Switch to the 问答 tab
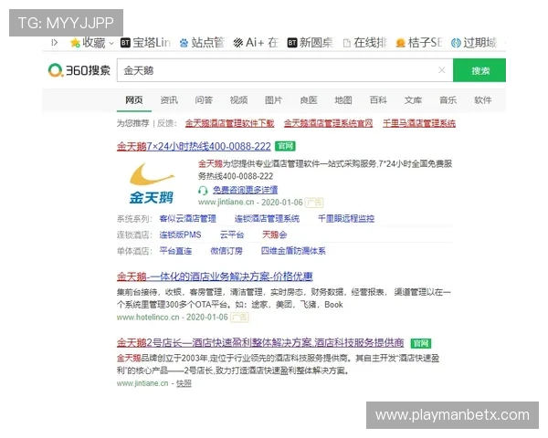548x438 pixels. pyautogui.click(x=204, y=100)
